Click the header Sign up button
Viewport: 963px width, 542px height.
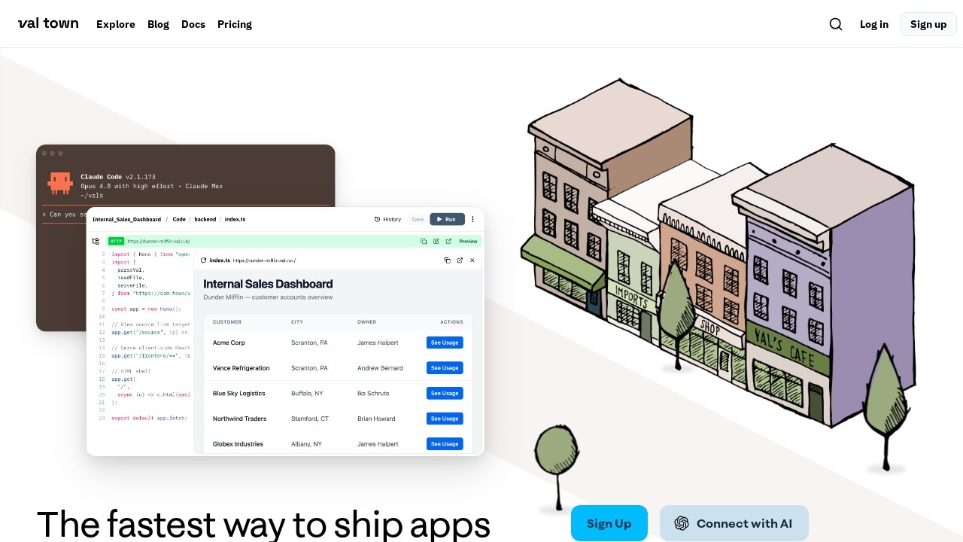pyautogui.click(x=928, y=24)
